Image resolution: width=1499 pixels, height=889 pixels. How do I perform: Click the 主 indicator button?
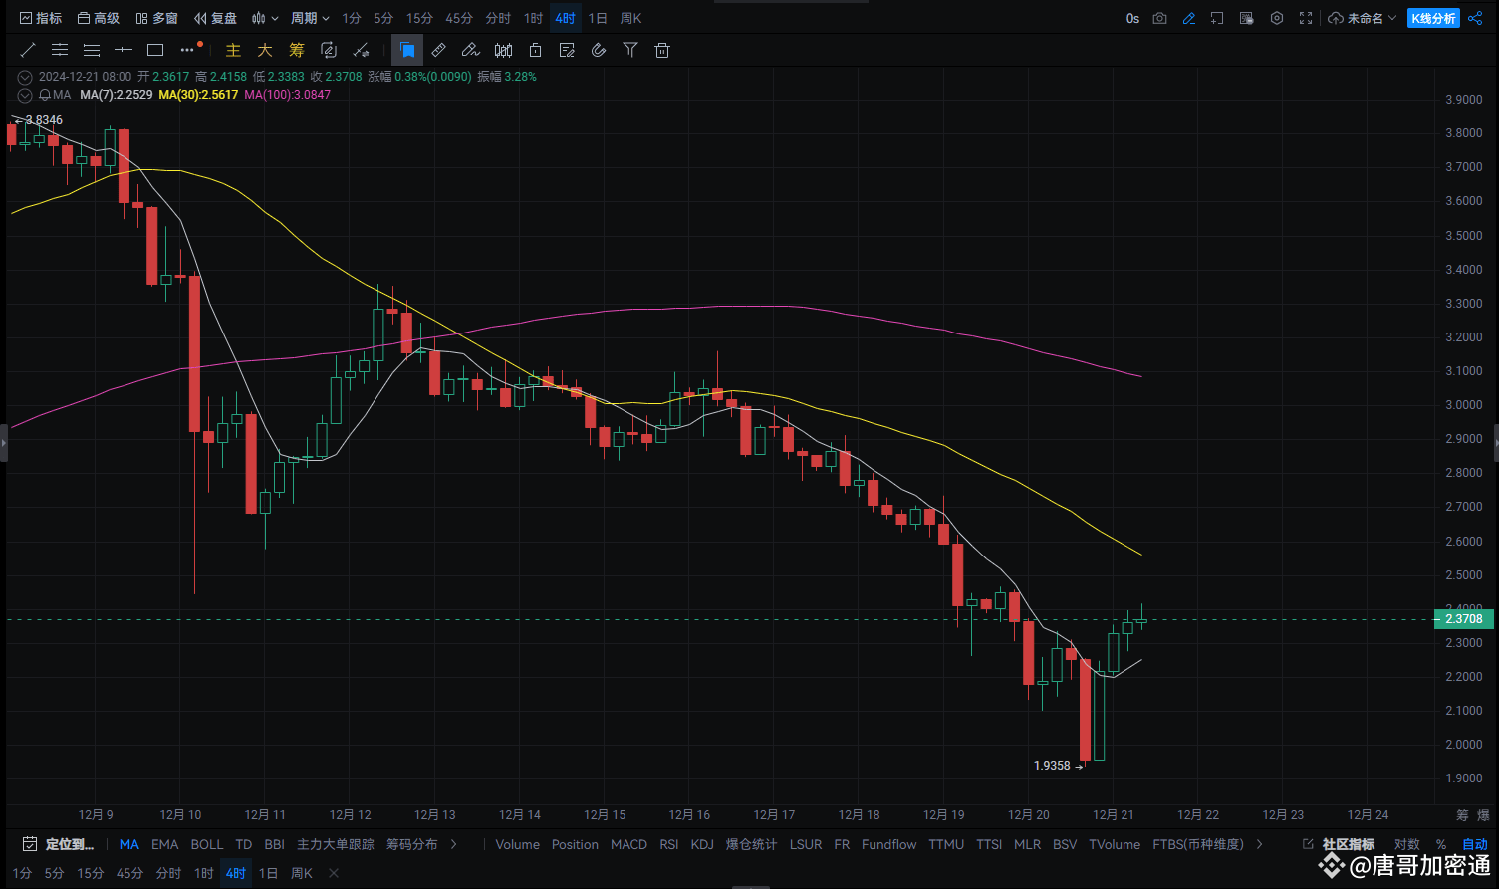233,50
